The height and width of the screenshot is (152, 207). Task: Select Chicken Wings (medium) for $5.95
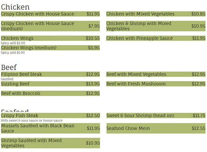point(50,48)
